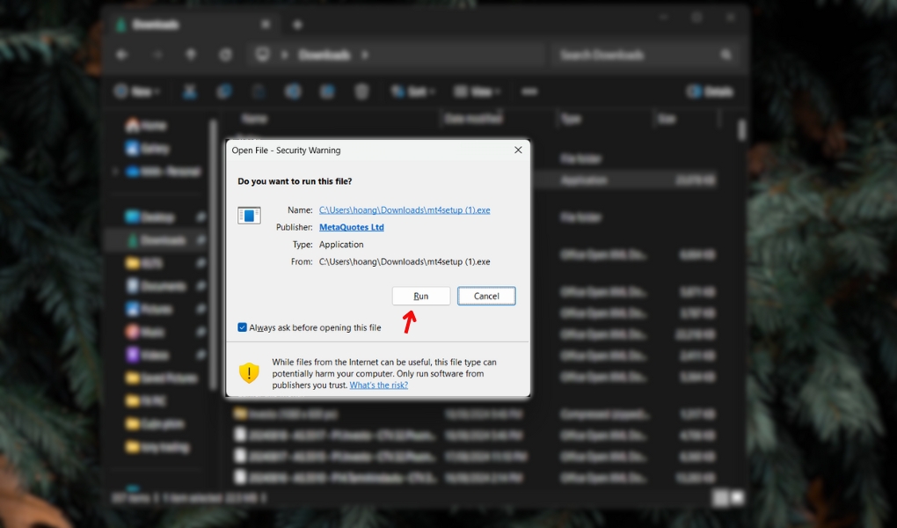Go up one folder in File Explorer
The height and width of the screenshot is (528, 897).
point(191,55)
